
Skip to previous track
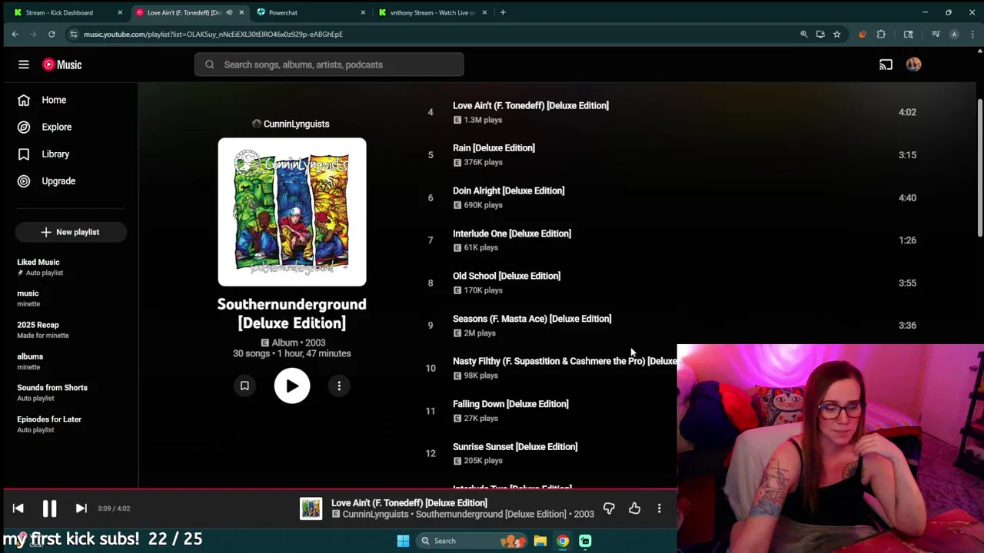tap(18, 508)
